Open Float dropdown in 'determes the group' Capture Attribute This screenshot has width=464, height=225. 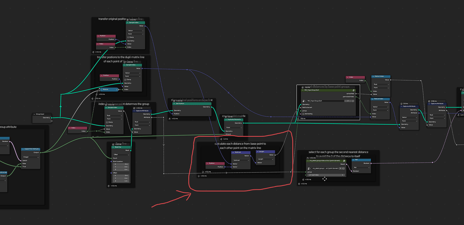click(x=142, y=122)
